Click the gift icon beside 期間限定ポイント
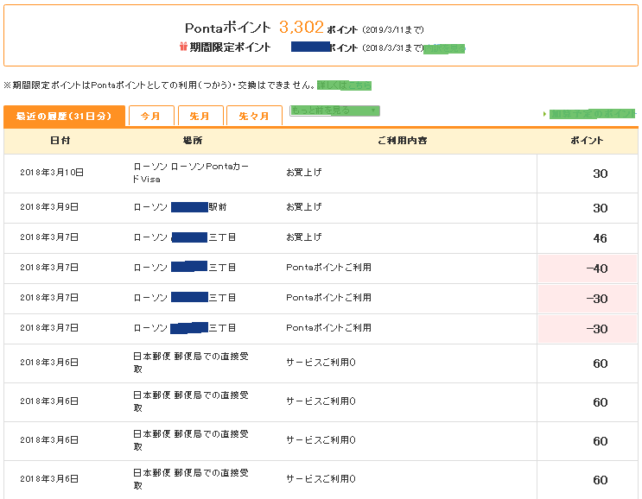 click(x=183, y=48)
